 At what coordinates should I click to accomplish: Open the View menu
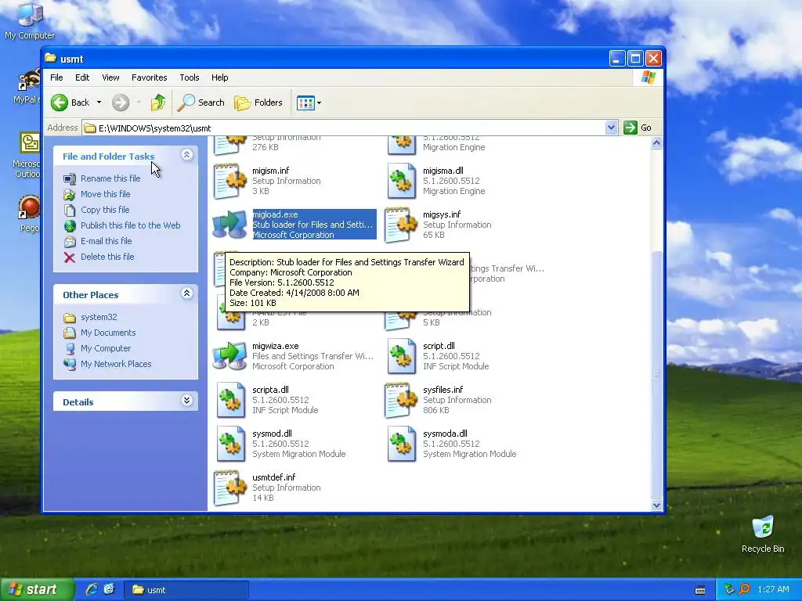110,77
